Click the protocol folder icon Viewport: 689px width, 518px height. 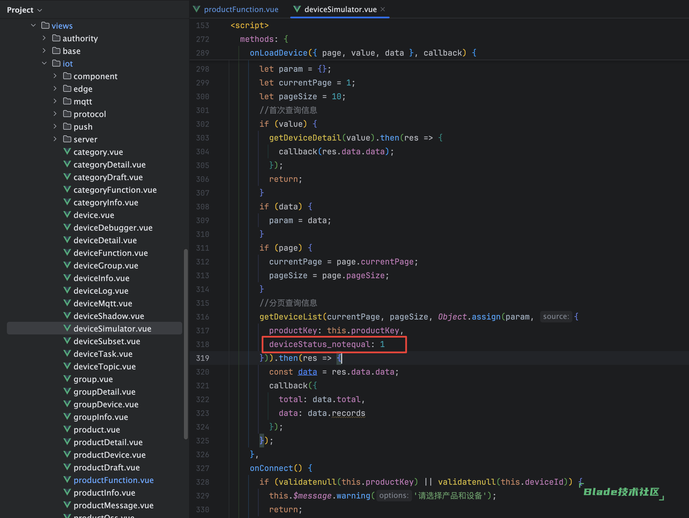(67, 114)
